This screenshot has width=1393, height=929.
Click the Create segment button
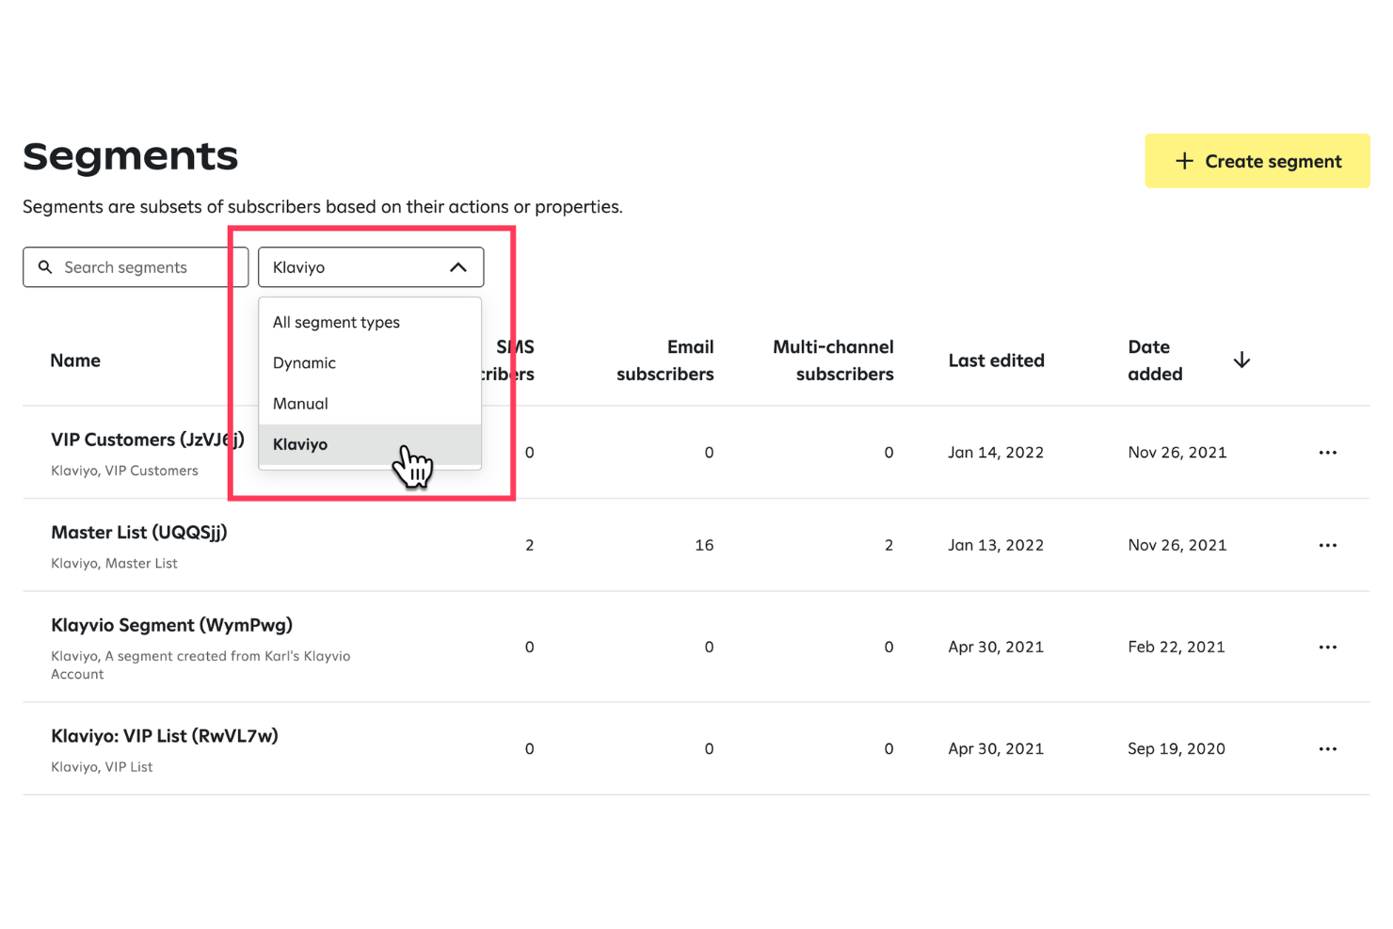[1257, 160]
